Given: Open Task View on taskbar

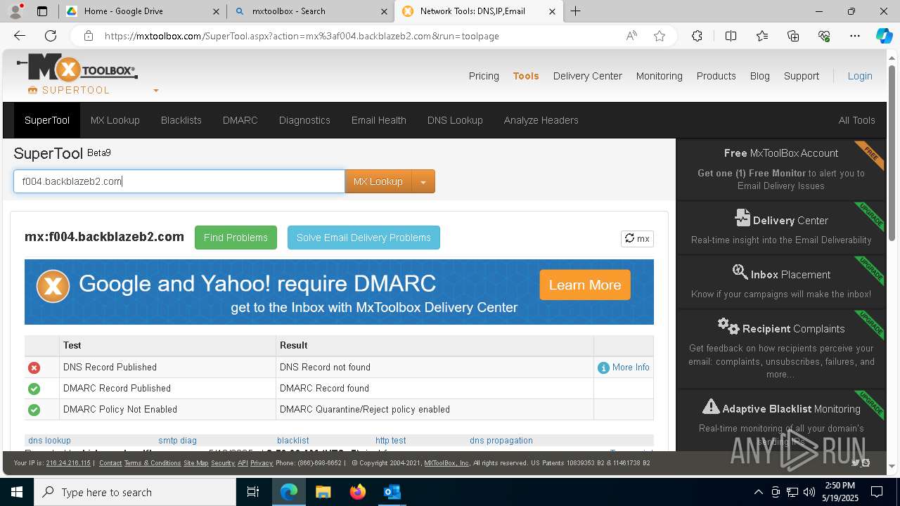Looking at the screenshot, I should [253, 492].
